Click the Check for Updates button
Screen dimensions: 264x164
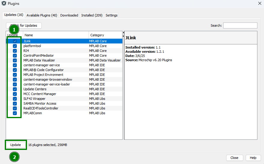click(24, 25)
